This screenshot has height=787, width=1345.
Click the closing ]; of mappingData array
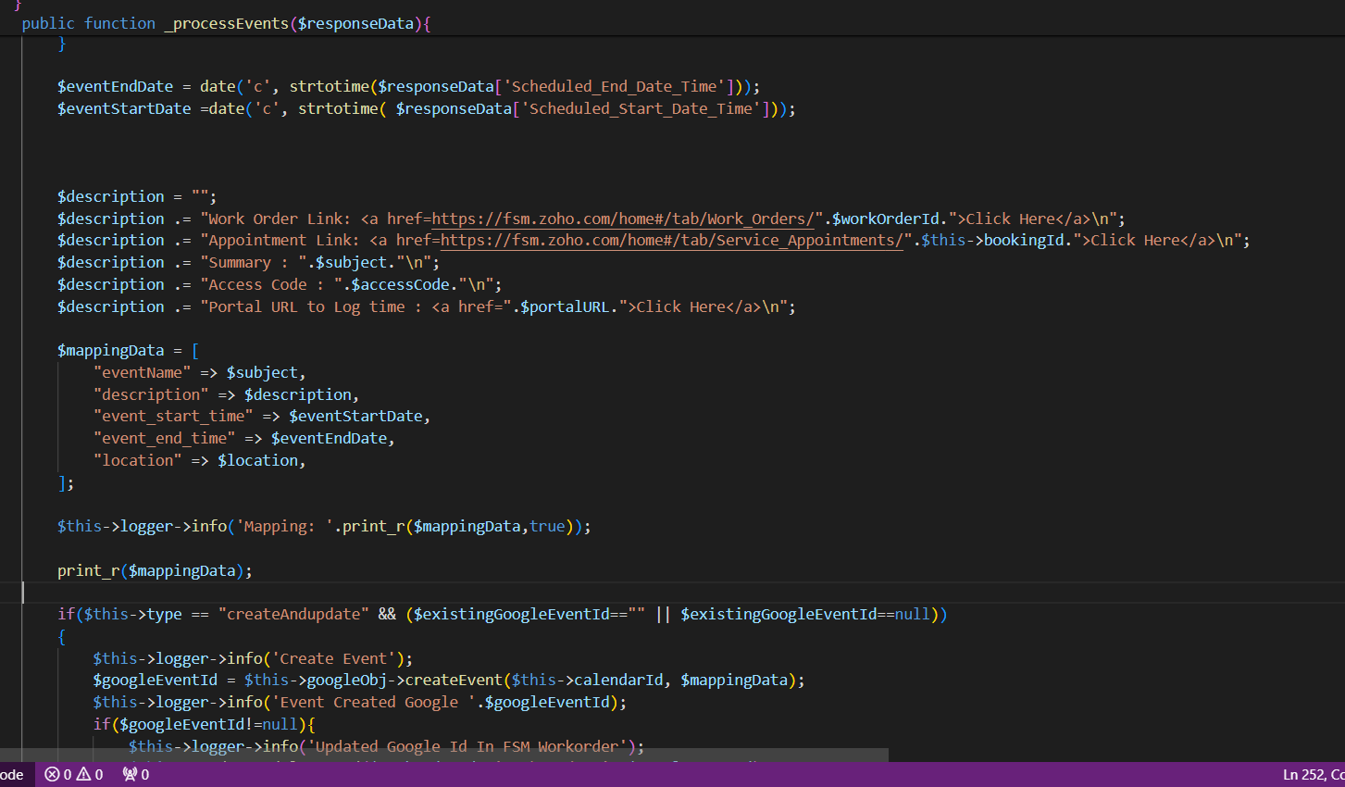66,482
